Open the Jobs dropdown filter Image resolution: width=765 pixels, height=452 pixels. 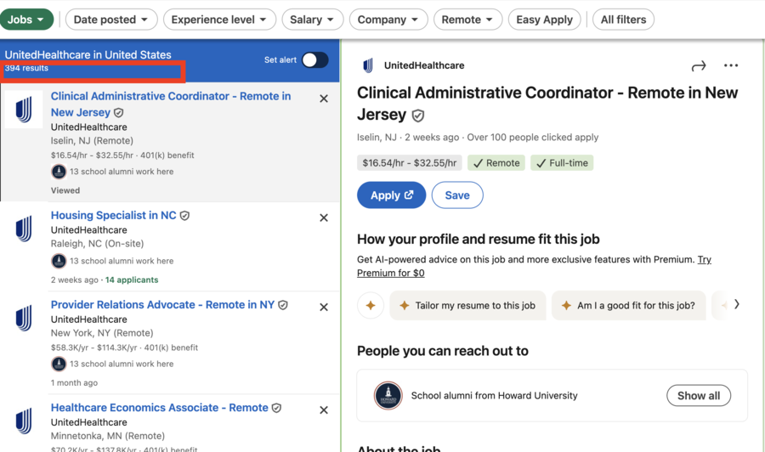(26, 20)
